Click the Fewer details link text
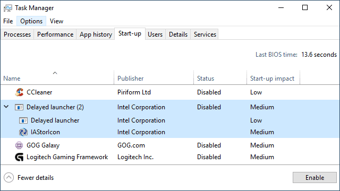Screen dimensions: 340x191 [x=36, y=178]
